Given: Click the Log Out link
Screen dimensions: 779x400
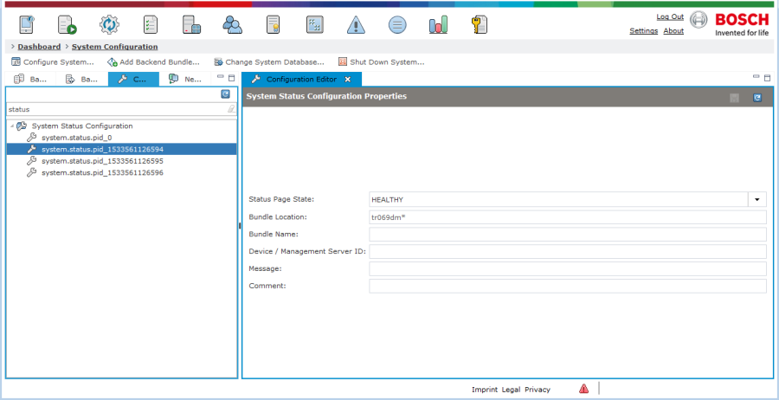Looking at the screenshot, I should pos(670,17).
